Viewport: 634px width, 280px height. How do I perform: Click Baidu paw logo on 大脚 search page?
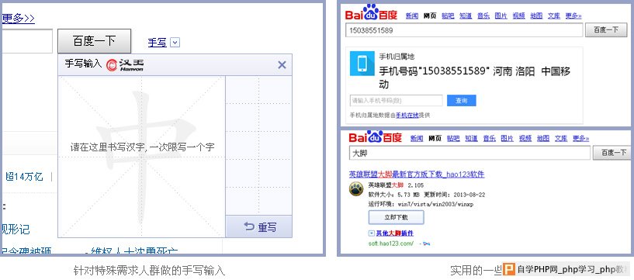[x=376, y=137]
